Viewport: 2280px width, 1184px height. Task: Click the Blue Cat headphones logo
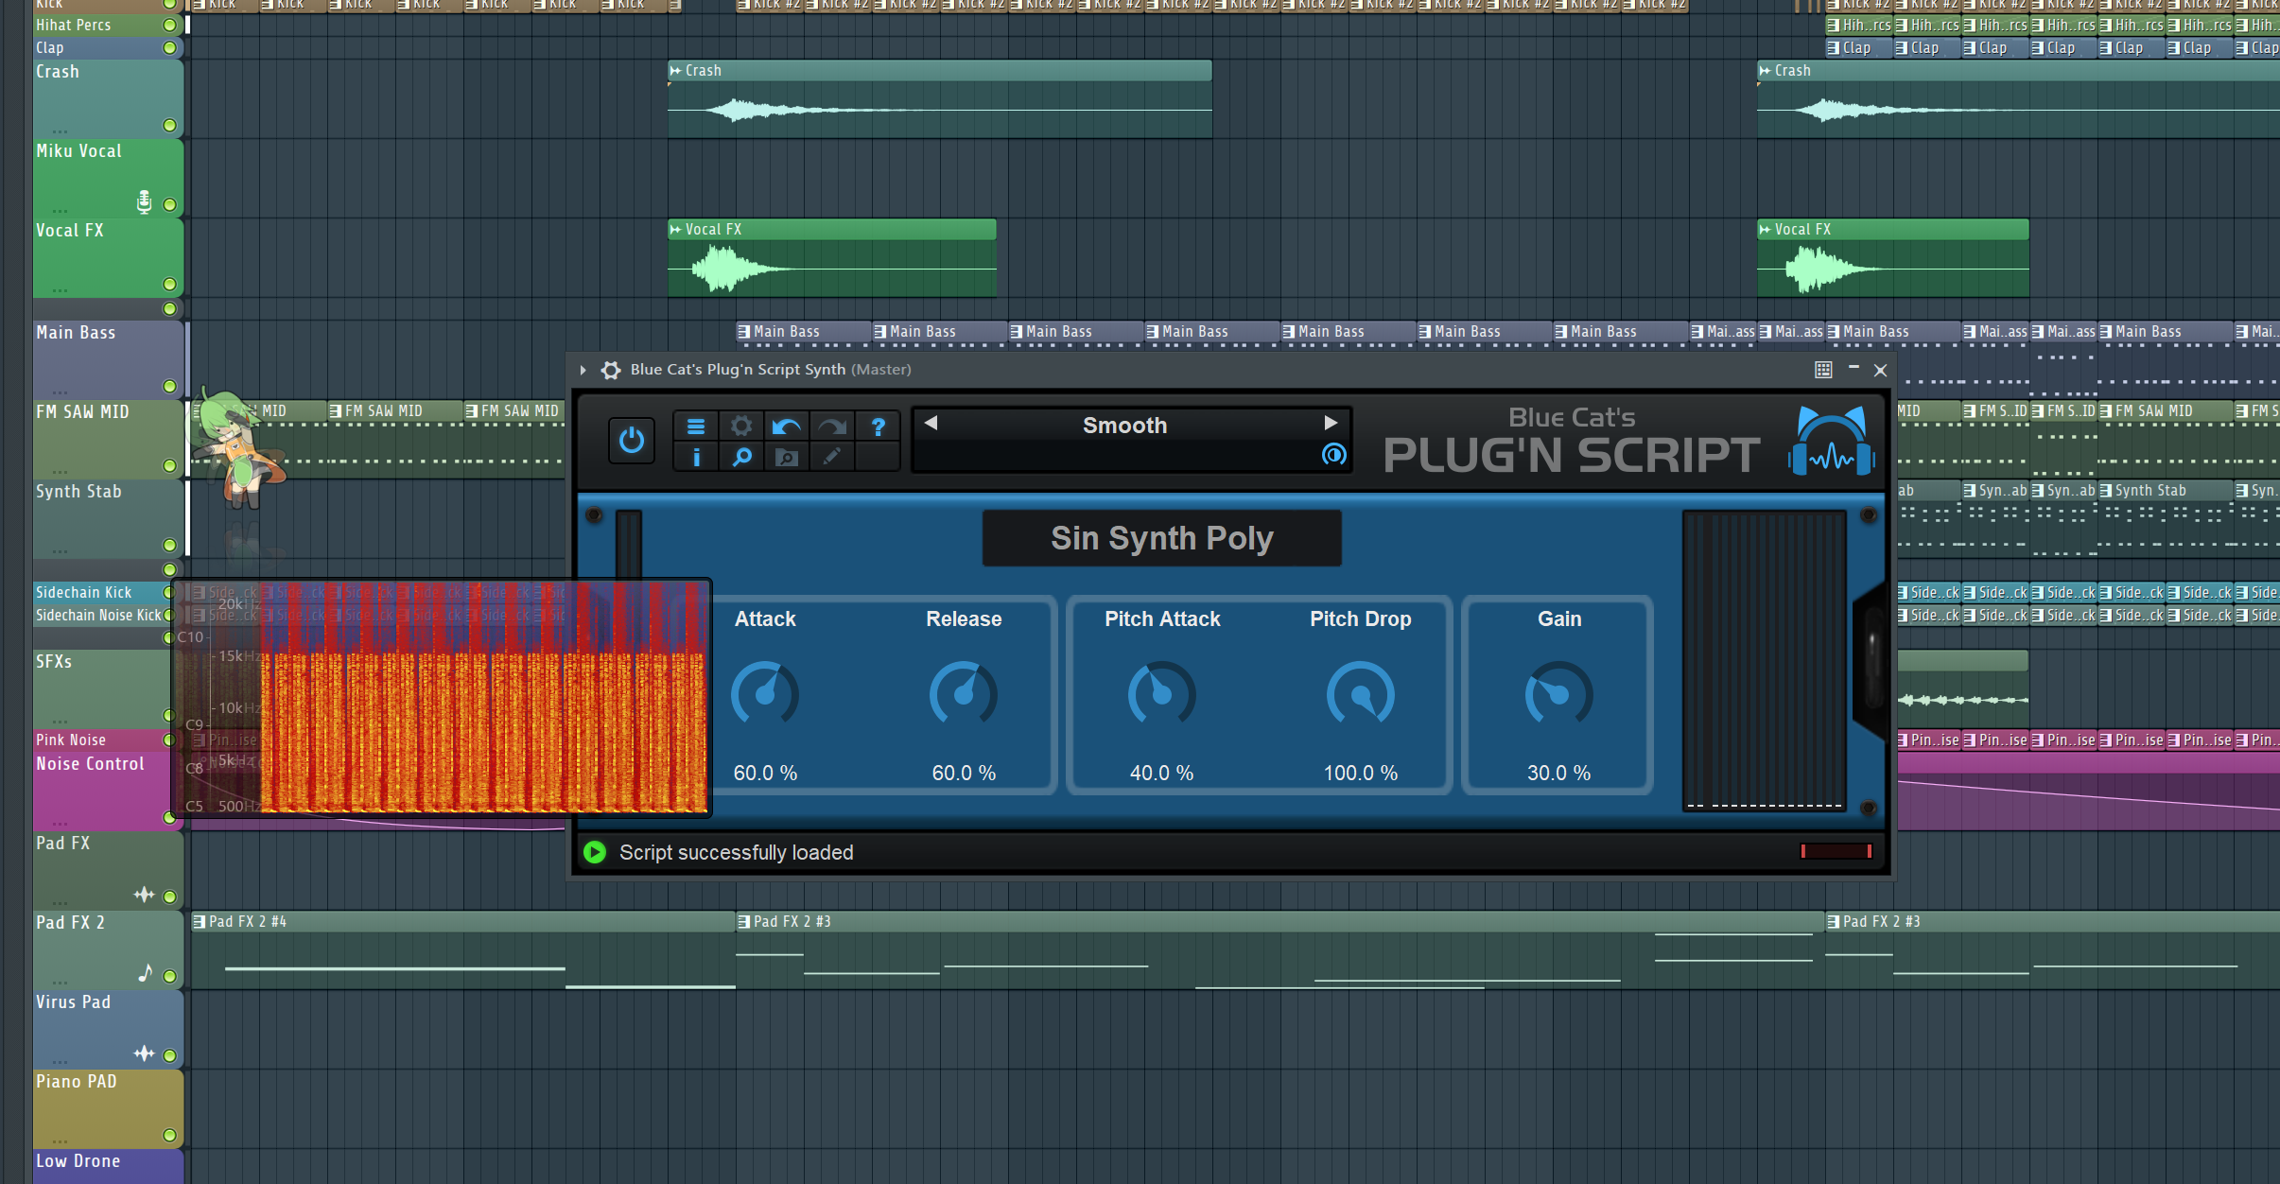coord(1831,441)
